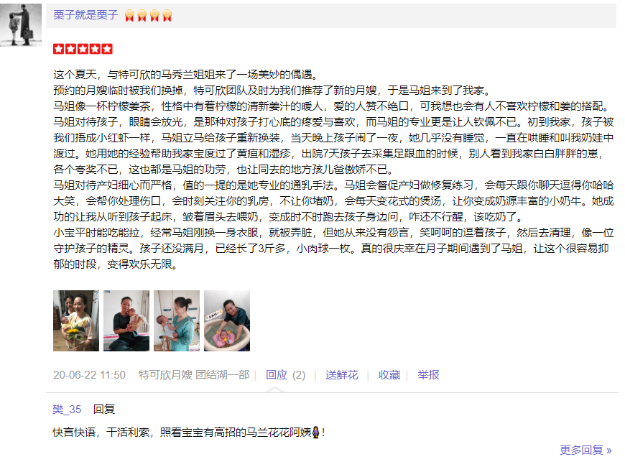Image resolution: width=625 pixels, height=462 pixels.
Task: Open baby bath tub photo
Action: point(227,320)
